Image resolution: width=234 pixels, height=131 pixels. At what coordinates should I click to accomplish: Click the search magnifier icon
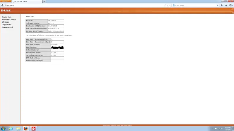(218, 5)
